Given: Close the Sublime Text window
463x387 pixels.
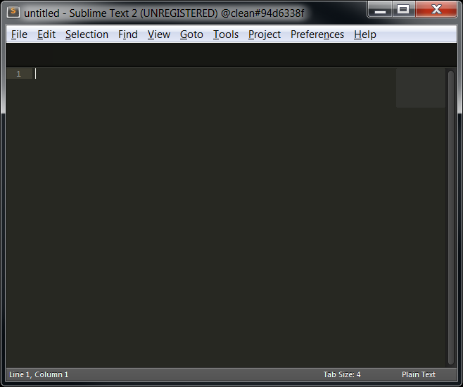Looking at the screenshot, I should tap(436, 10).
